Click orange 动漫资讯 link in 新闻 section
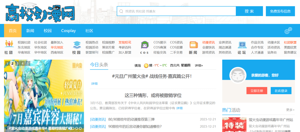The height and width of the screenshot is (132, 300). coord(209,43)
